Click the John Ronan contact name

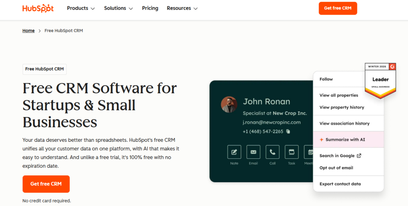267,102
